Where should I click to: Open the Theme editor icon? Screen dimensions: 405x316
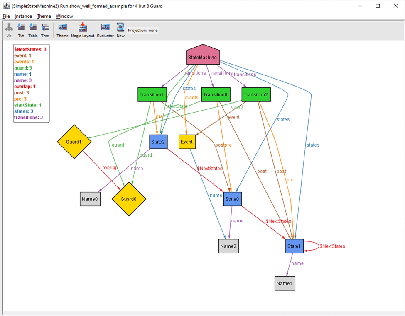click(62, 30)
